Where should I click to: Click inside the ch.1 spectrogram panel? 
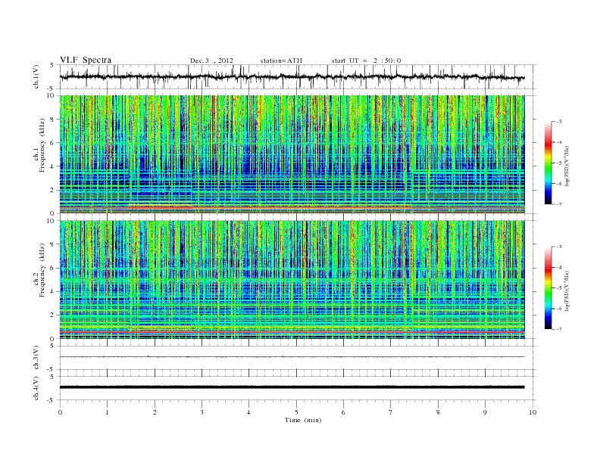292,154
